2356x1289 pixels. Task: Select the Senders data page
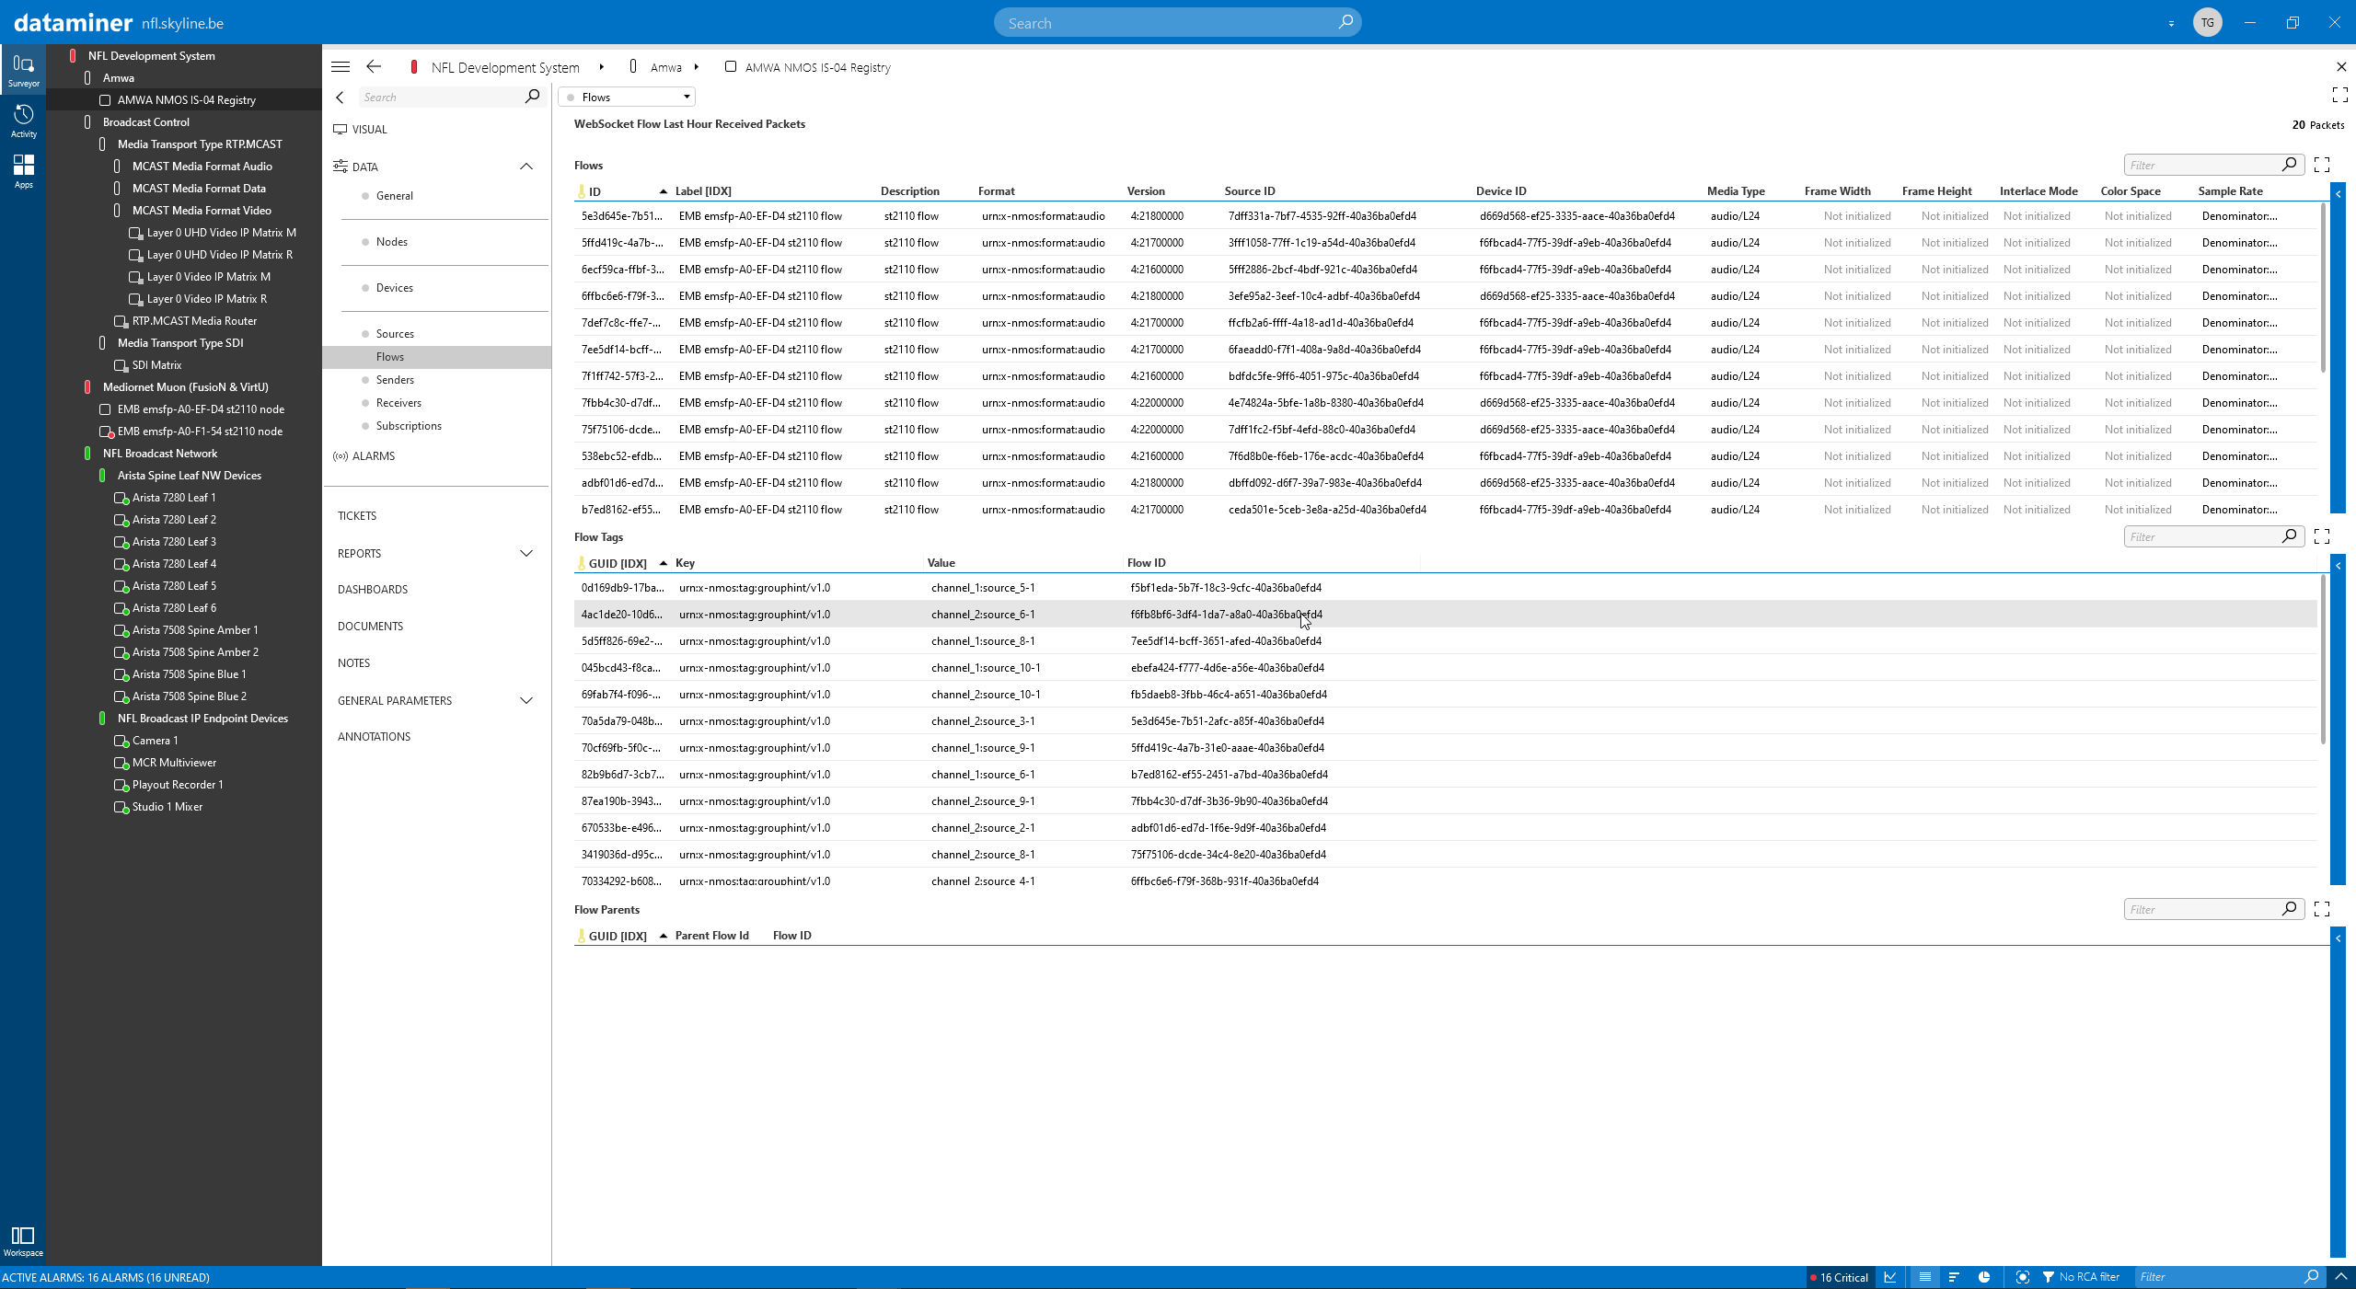pos(395,380)
